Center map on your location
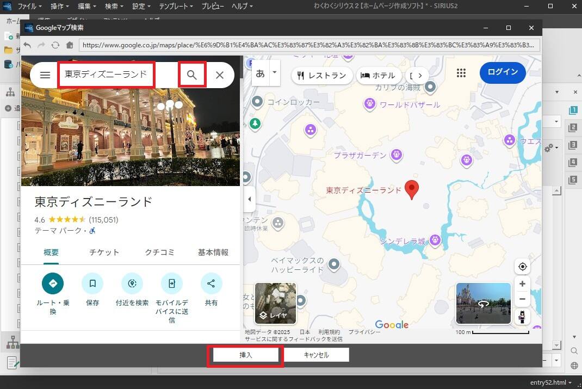582x389 pixels. click(x=522, y=267)
